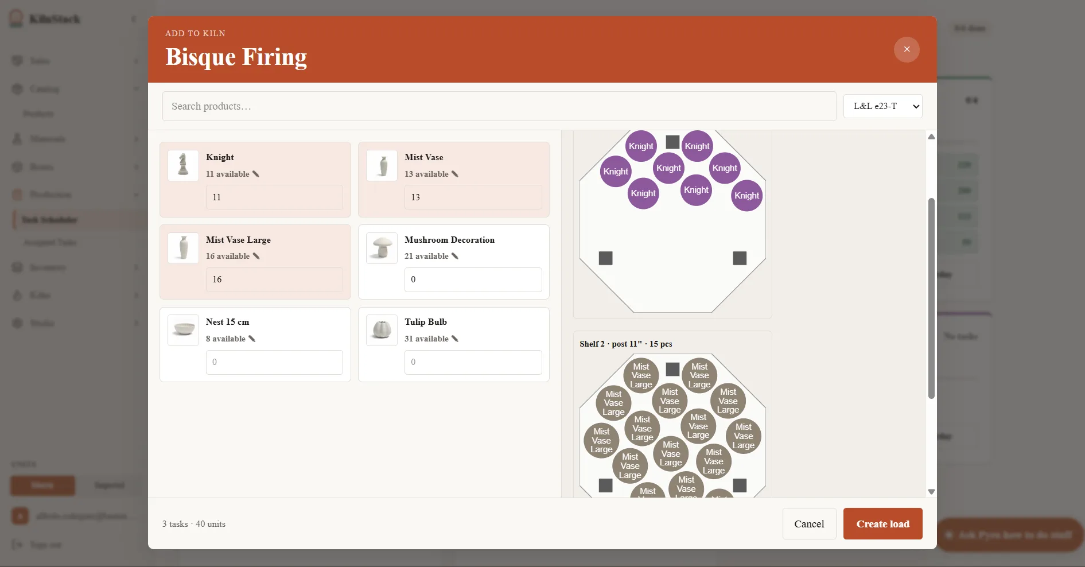
Task: Cancel adding to kiln
Action: (x=809, y=523)
